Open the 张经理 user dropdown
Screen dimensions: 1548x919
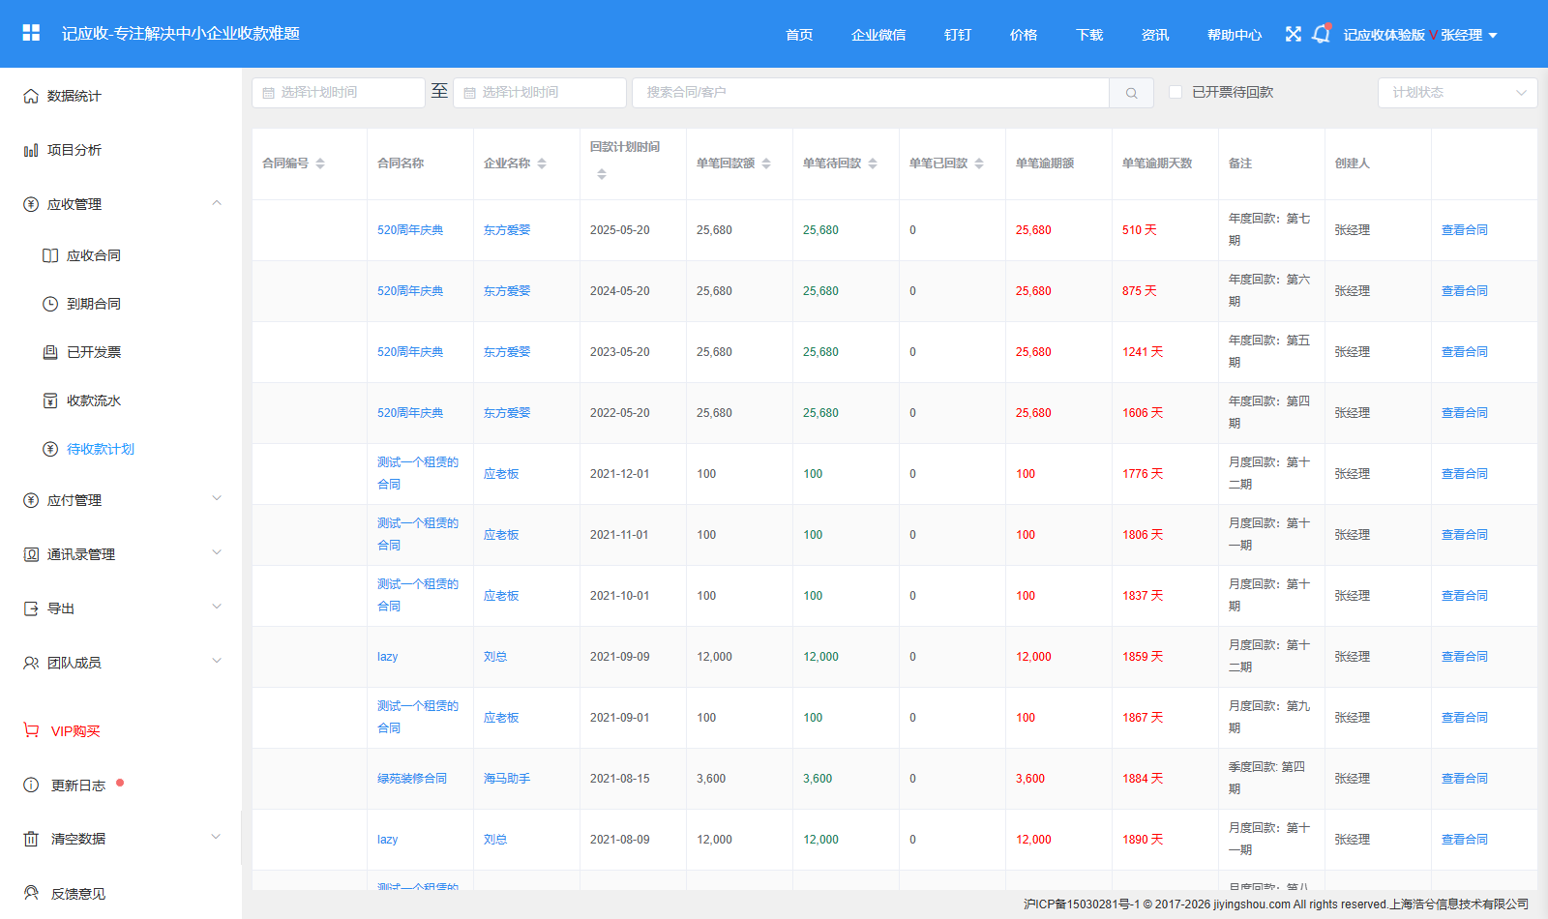point(1469,35)
